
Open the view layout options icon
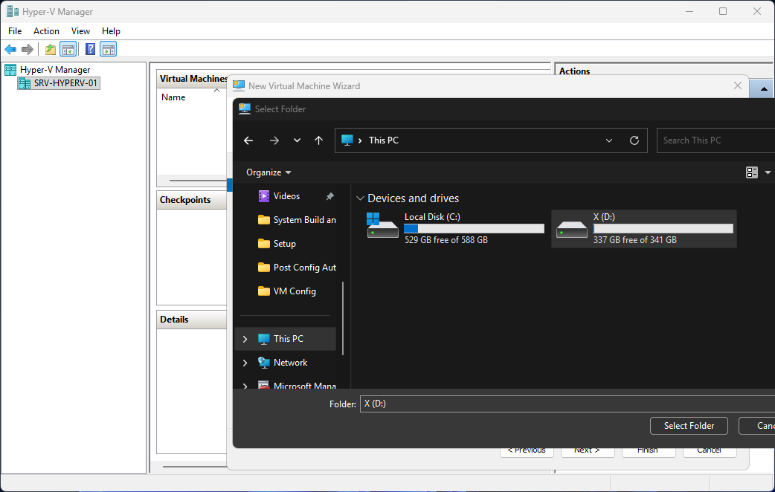point(752,172)
